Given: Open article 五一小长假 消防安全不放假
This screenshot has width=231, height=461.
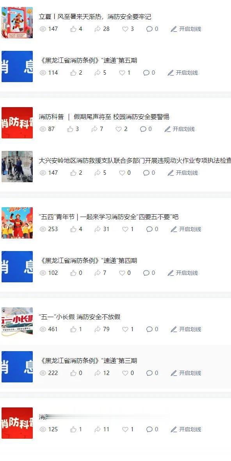Looking at the screenshot, I should coord(80,317).
